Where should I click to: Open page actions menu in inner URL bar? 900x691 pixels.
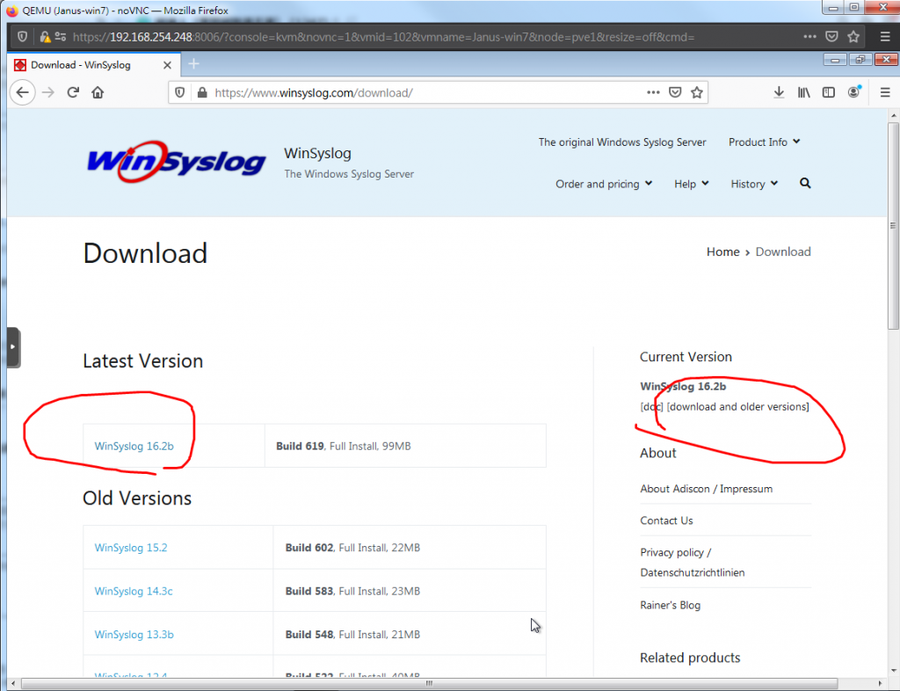pyautogui.click(x=653, y=92)
